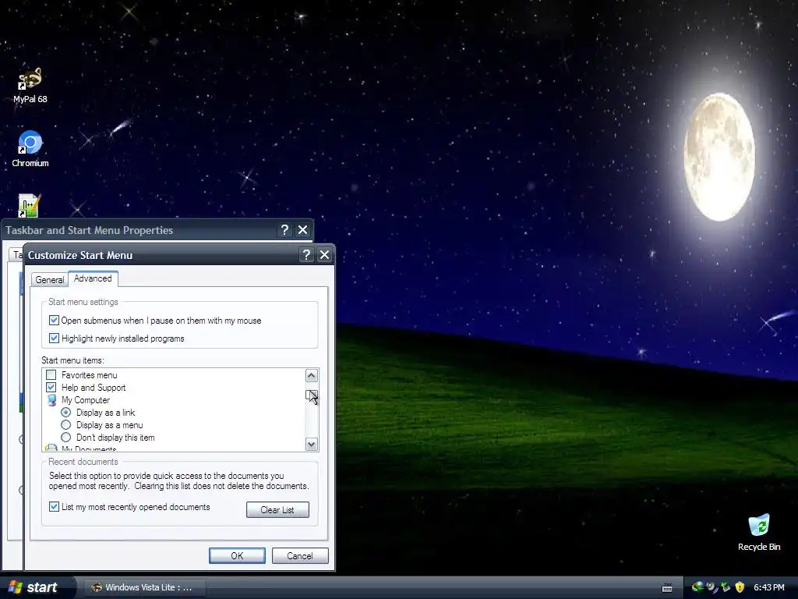The height and width of the screenshot is (599, 798).
Task: Close the Taskbar and Start Menu Properties window
Action: coord(303,230)
